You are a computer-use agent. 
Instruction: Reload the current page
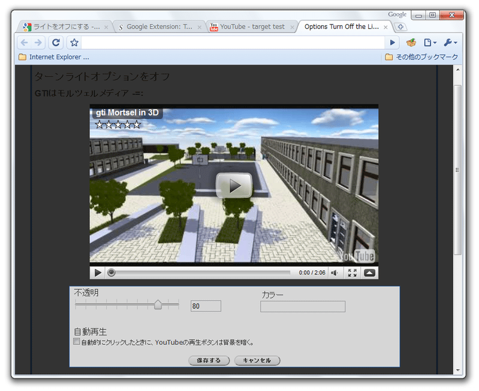[x=56, y=43]
